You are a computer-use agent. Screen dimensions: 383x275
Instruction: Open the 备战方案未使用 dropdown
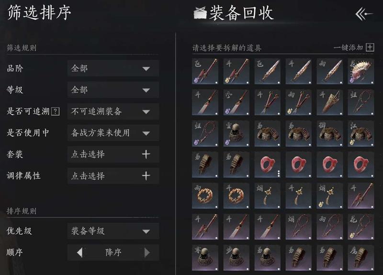[x=113, y=133]
